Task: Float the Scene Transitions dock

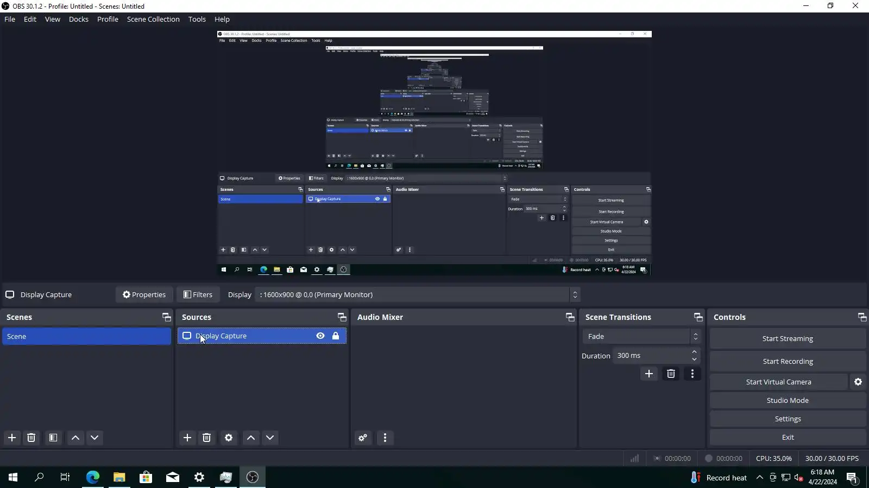Action: coord(698,317)
